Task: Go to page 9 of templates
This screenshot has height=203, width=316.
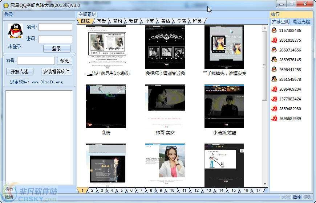Action: (161, 190)
